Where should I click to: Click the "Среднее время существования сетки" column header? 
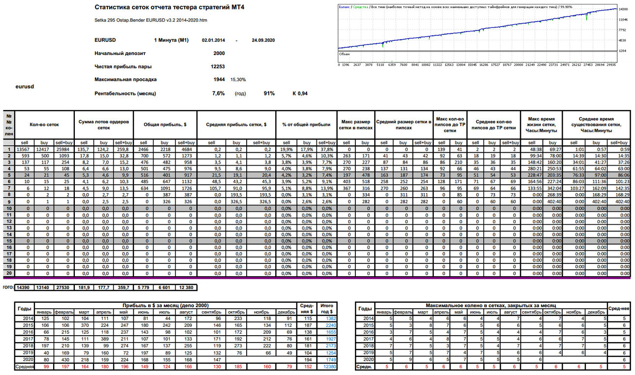tap(597, 125)
